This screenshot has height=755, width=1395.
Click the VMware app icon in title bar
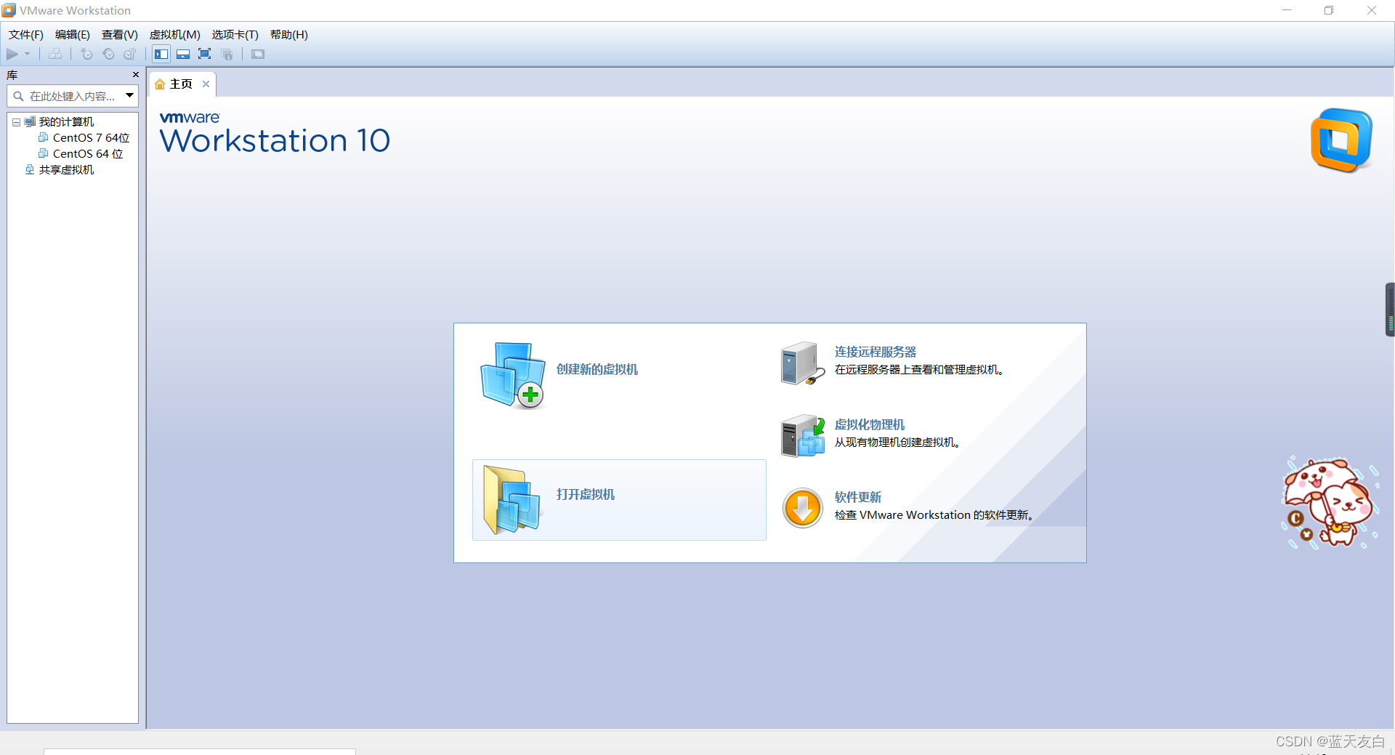click(x=9, y=10)
